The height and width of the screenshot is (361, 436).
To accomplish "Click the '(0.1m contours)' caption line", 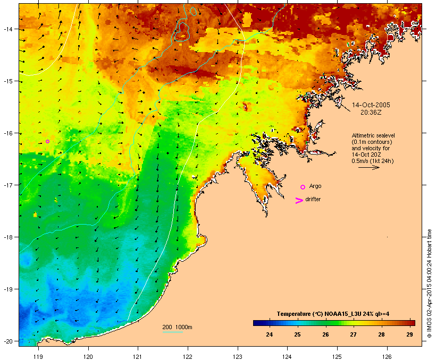I will point(372,142).
